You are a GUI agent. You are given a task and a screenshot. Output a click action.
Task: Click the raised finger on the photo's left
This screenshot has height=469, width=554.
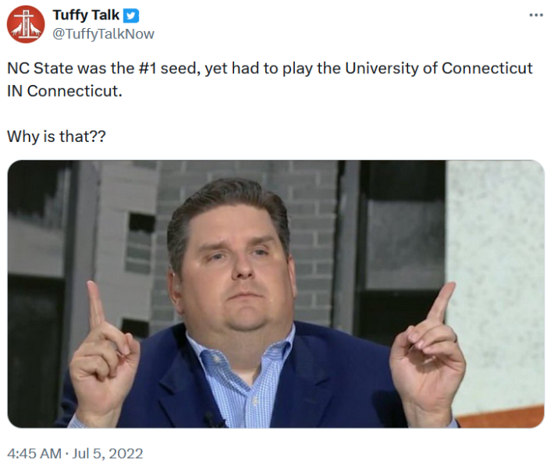click(96, 308)
